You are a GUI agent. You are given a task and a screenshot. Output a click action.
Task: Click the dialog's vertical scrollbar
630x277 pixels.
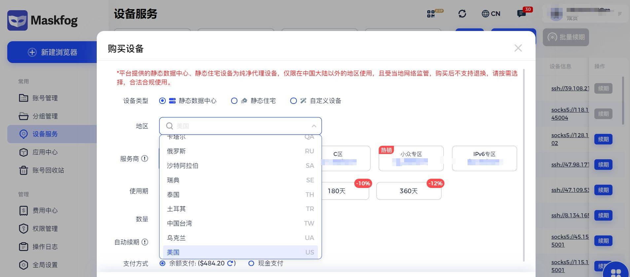(x=524, y=165)
